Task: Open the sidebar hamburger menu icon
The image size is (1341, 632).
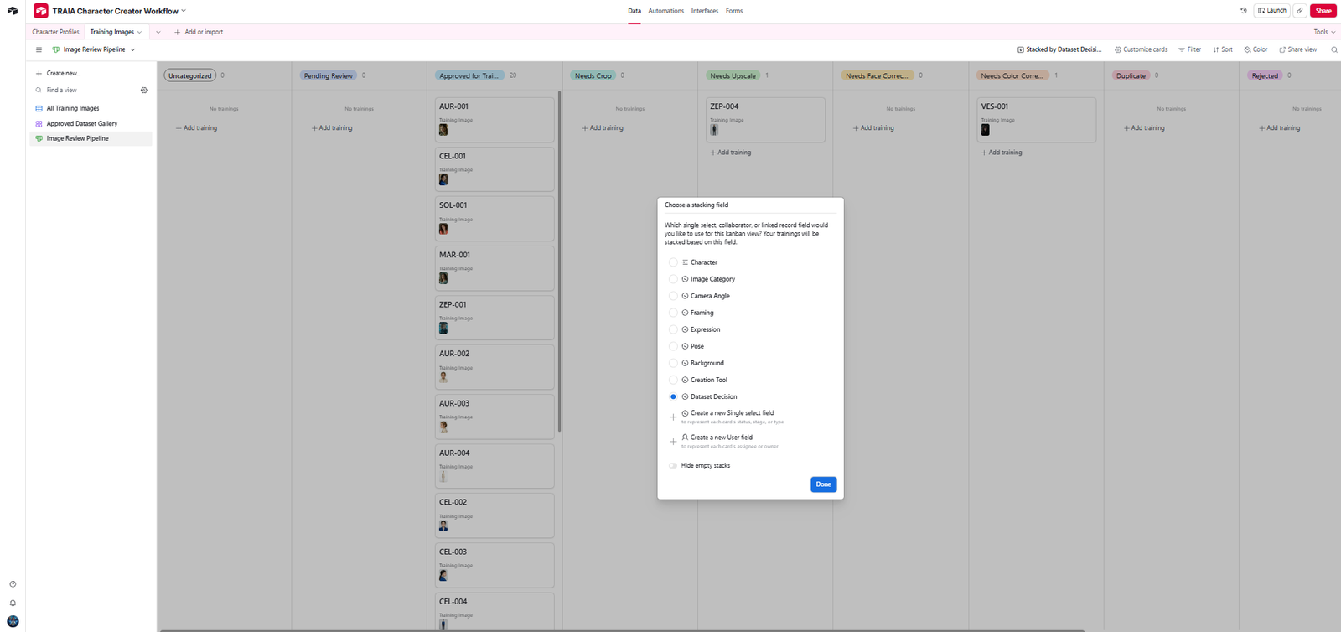Action: (x=39, y=49)
